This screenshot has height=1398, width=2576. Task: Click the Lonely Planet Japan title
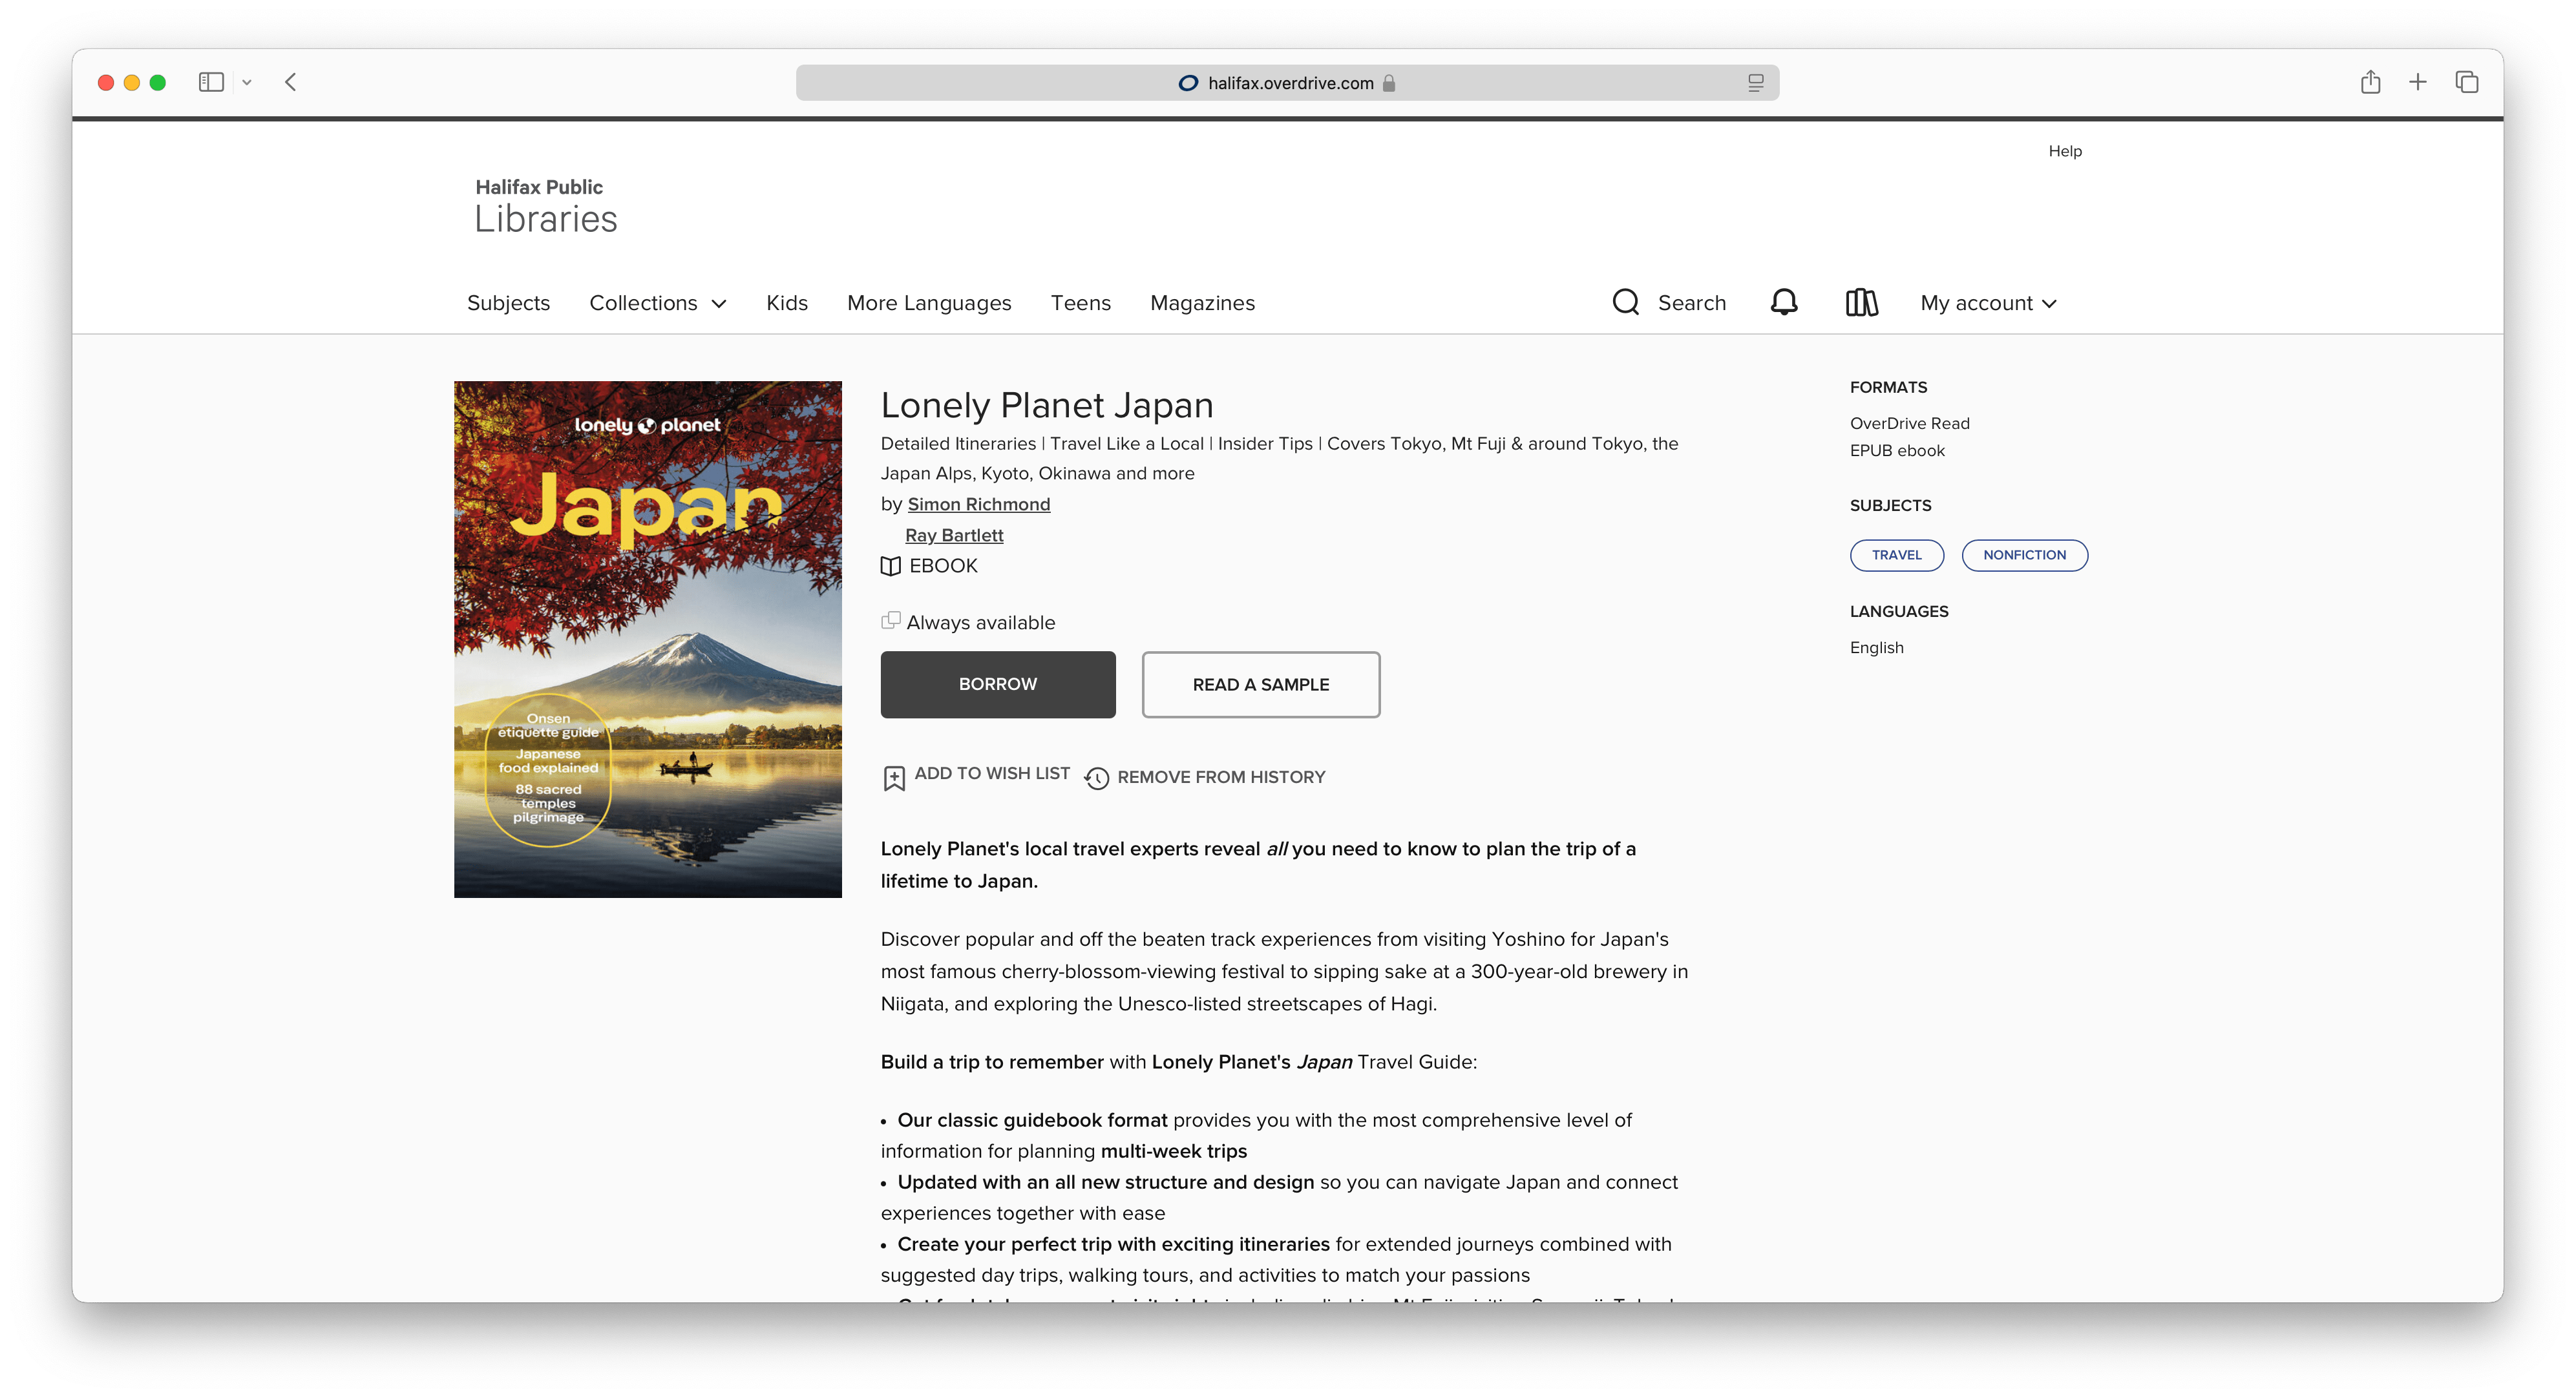click(x=1046, y=404)
